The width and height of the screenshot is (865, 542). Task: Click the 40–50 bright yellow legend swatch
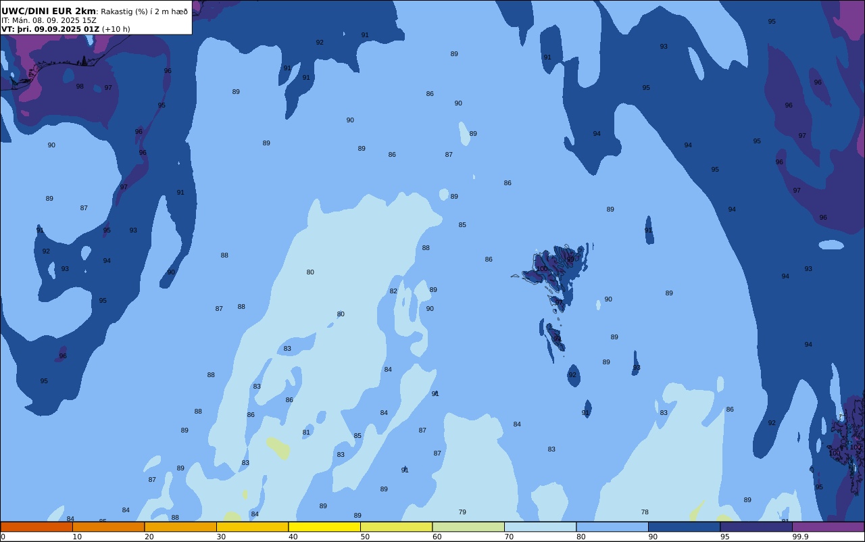pos(324,526)
